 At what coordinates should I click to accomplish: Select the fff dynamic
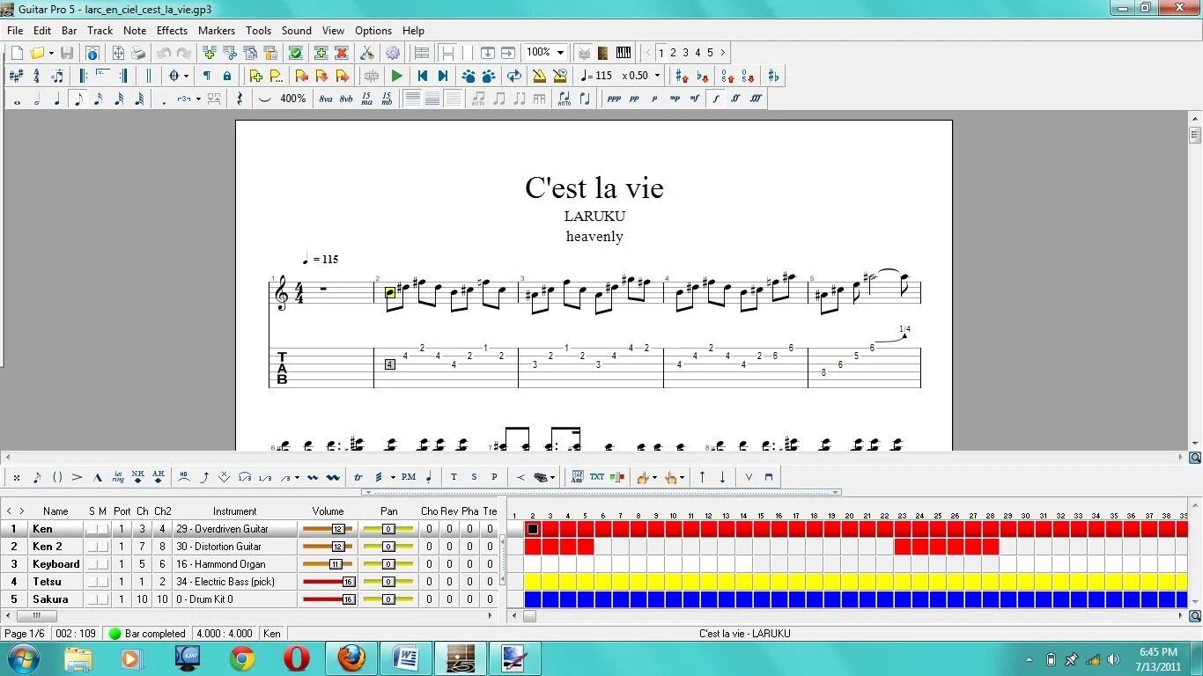tap(756, 99)
